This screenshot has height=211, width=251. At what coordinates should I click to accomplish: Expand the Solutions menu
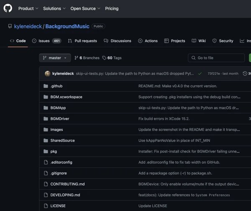54,8
